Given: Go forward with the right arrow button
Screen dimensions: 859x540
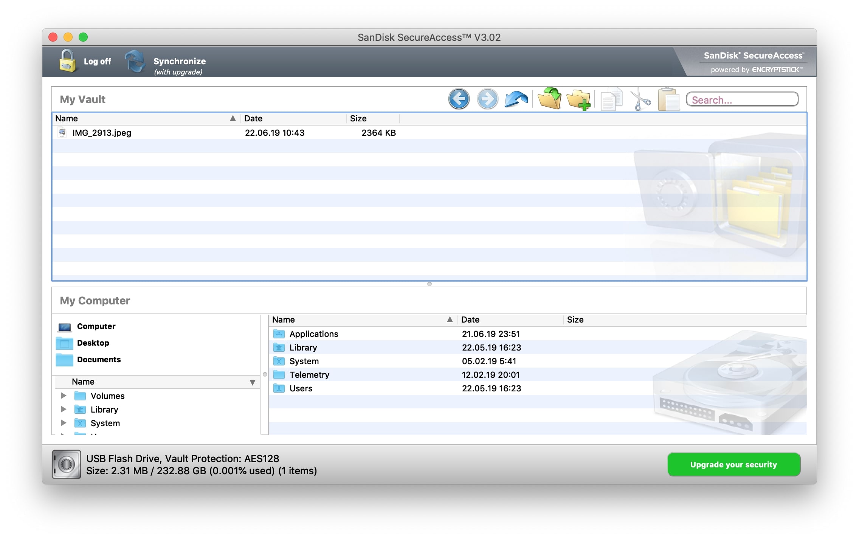Looking at the screenshot, I should tap(487, 99).
